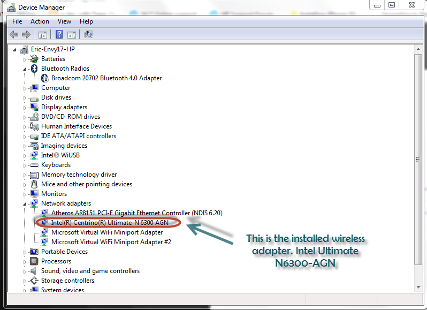
Task: Collapse the Bluetooth Radios node
Action: 25,69
